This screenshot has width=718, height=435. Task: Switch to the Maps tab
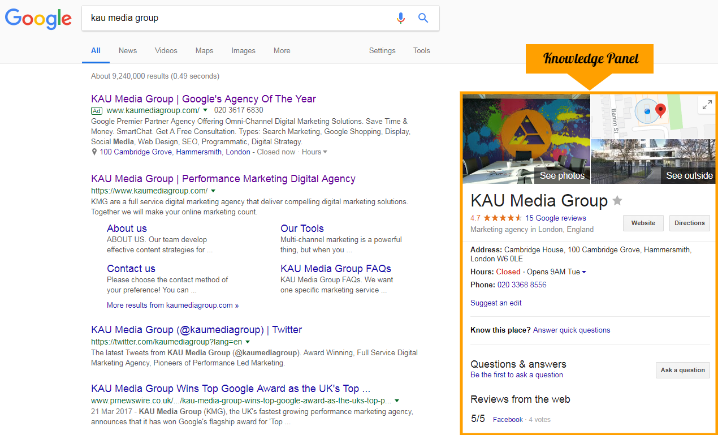(x=204, y=50)
